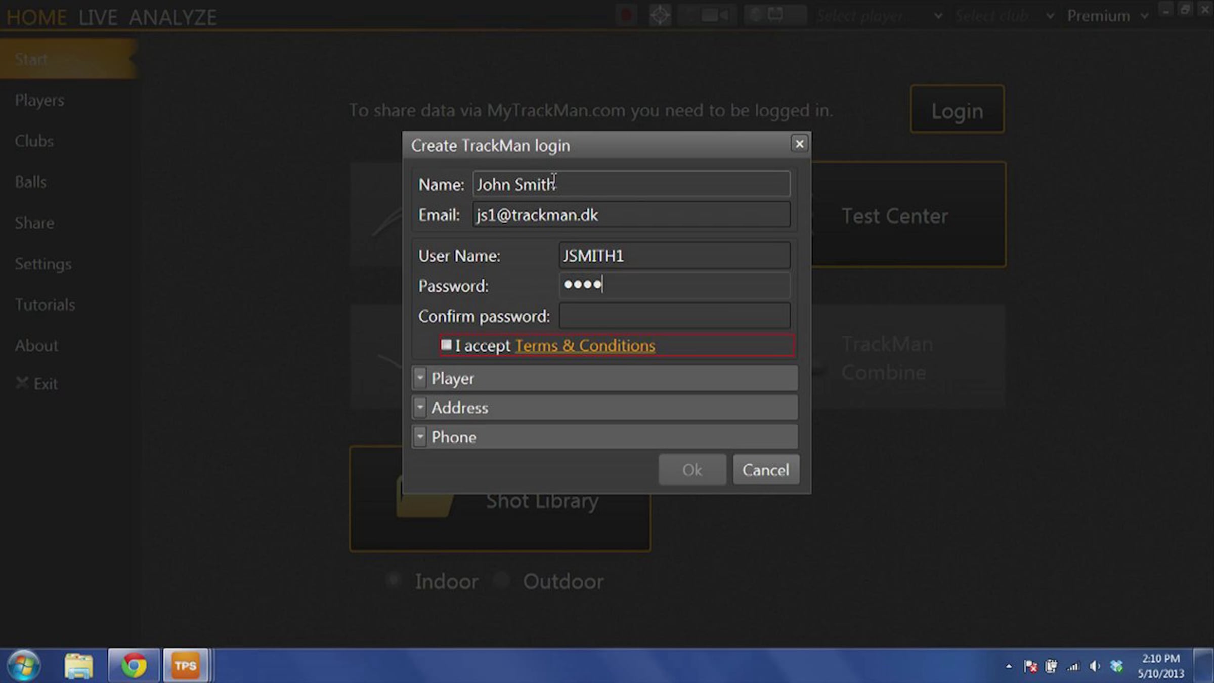Open the Terms & Conditions link
Viewport: 1214px width, 683px height.
(x=585, y=346)
